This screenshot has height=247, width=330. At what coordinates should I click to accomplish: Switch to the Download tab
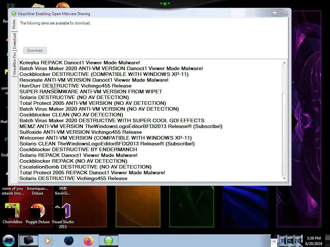point(14,41)
